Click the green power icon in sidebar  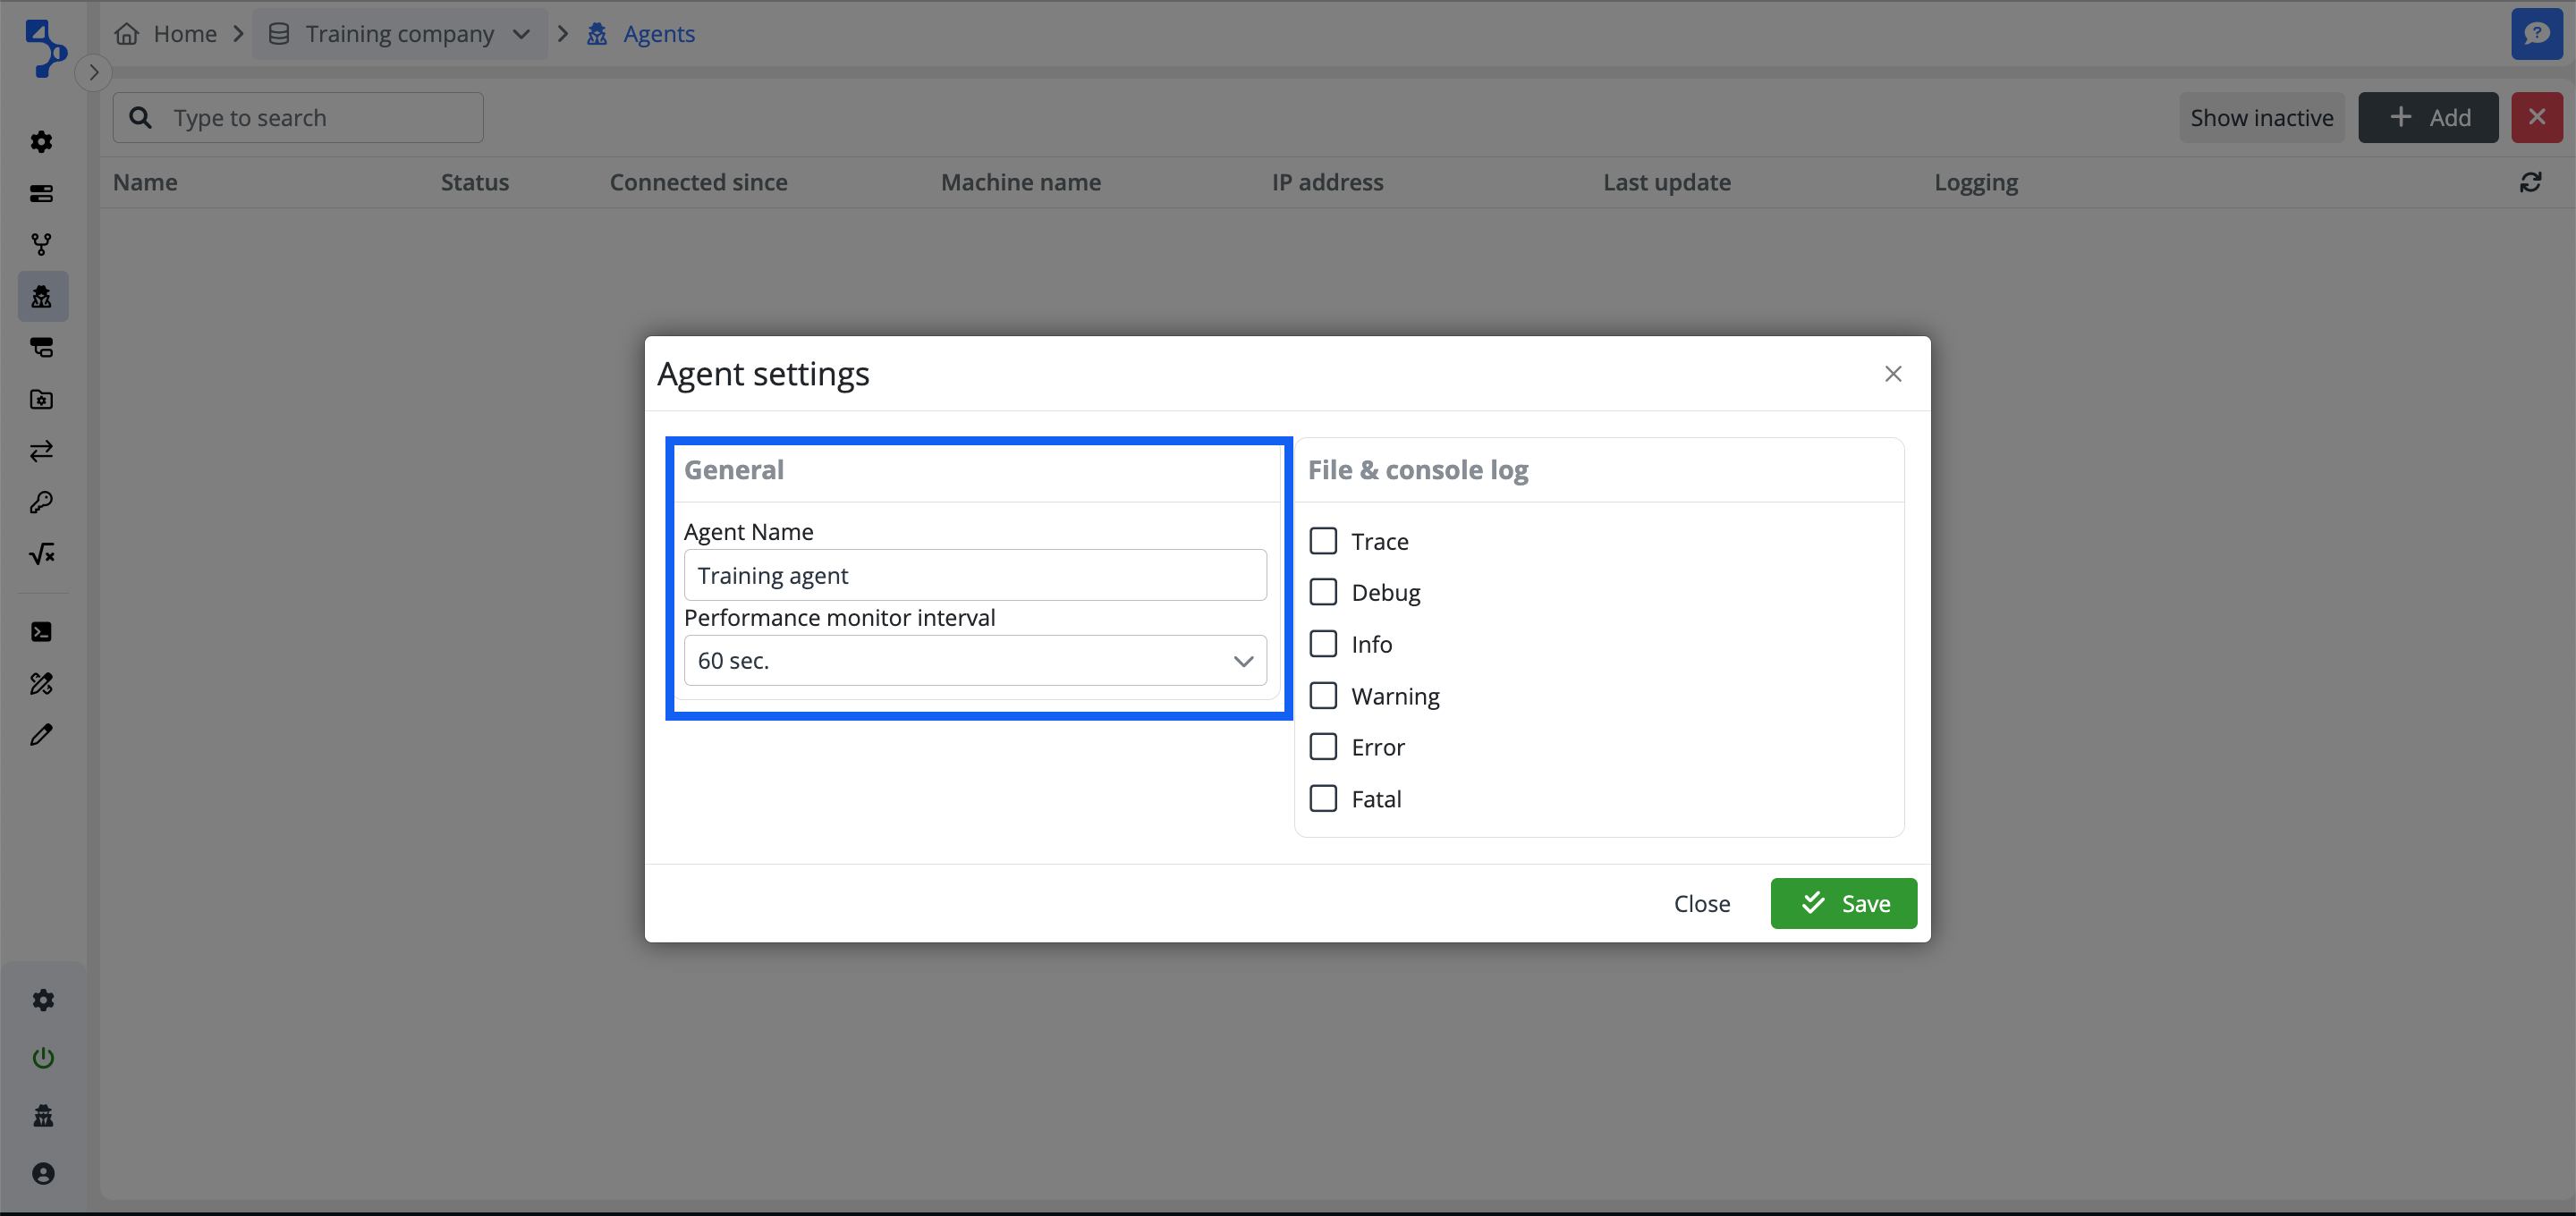(x=43, y=1058)
